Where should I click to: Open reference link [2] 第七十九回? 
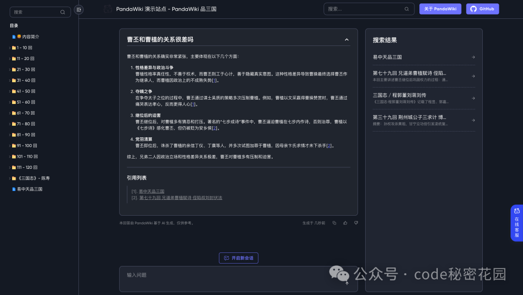click(x=181, y=198)
